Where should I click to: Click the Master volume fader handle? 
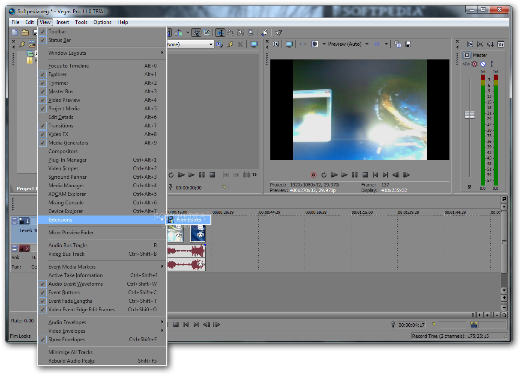470,115
